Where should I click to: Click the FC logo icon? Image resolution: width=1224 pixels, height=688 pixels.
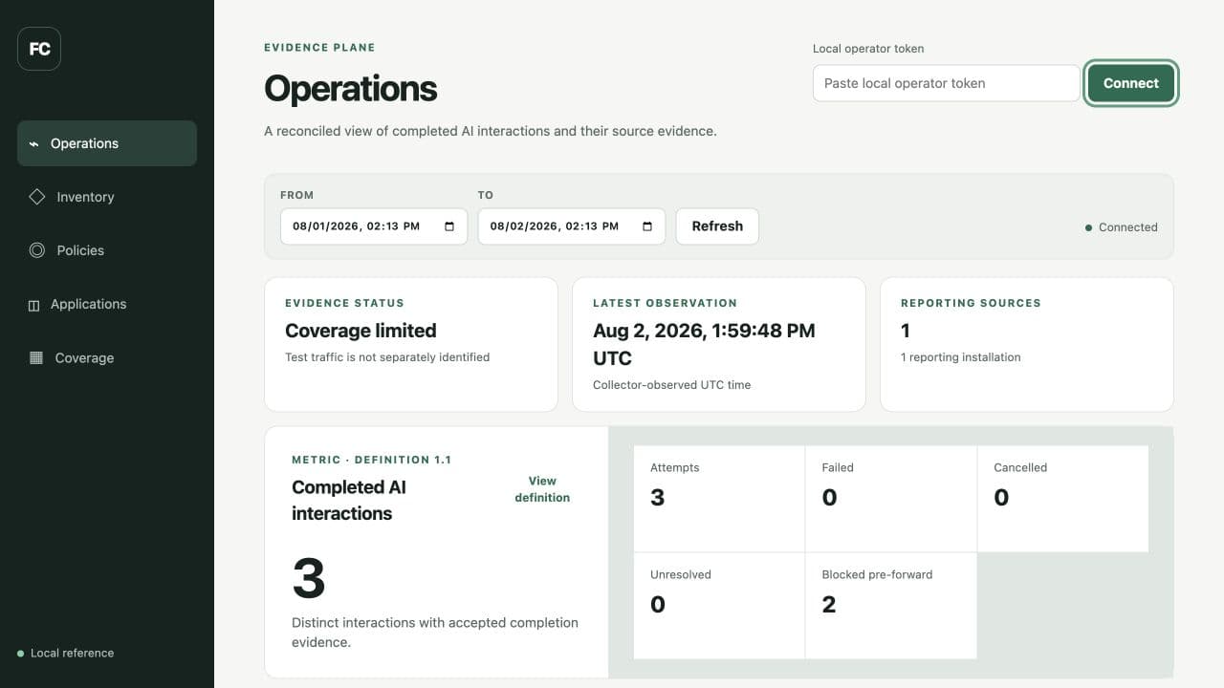[x=39, y=49]
